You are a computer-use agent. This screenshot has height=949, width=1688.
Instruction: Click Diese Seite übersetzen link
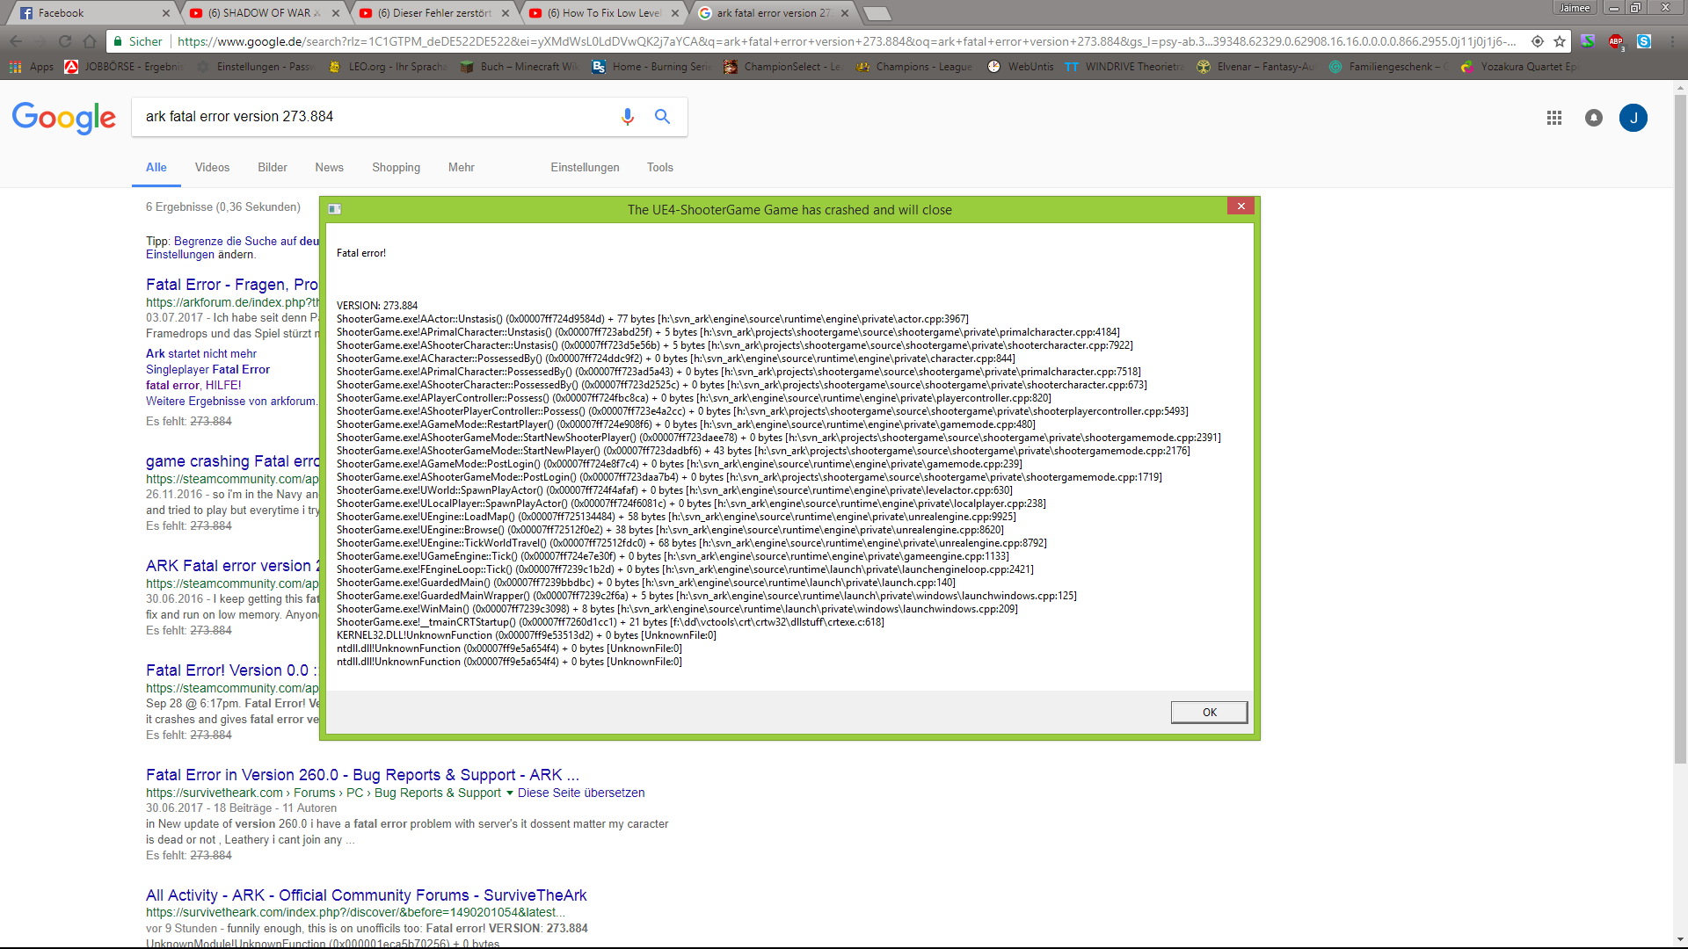coord(581,793)
